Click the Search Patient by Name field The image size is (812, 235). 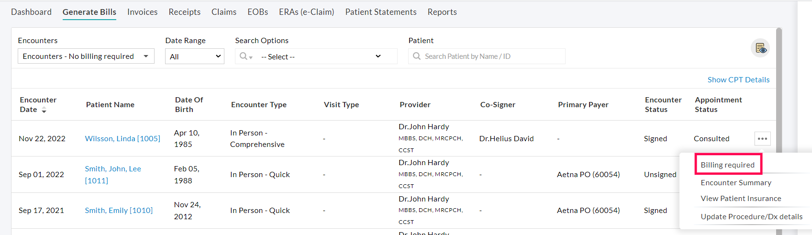pyautogui.click(x=488, y=56)
